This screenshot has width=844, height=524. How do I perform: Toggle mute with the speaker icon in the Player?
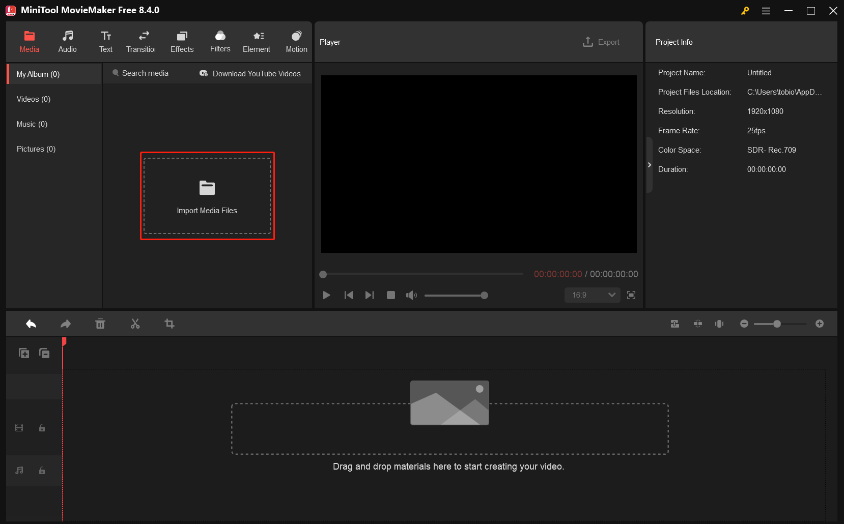[411, 295]
